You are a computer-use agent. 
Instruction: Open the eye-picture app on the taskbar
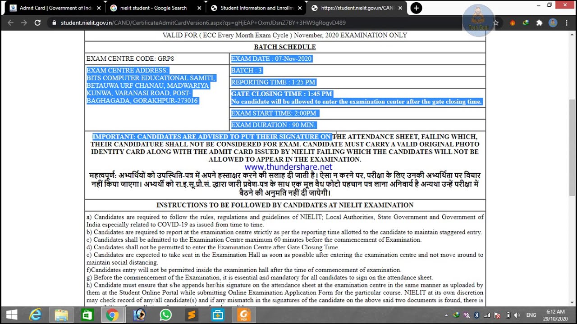coord(139,315)
